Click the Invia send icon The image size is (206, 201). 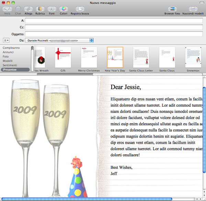click(x=7, y=9)
